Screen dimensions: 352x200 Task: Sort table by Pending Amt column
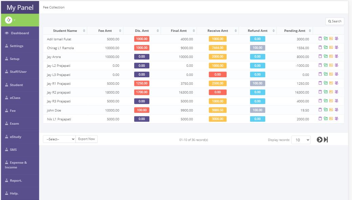pos(295,31)
